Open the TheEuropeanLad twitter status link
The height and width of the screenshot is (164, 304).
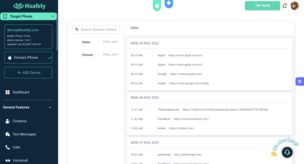225,110
